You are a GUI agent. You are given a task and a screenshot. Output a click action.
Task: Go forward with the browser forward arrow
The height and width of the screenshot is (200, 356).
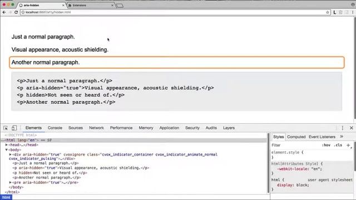click(x=10, y=12)
